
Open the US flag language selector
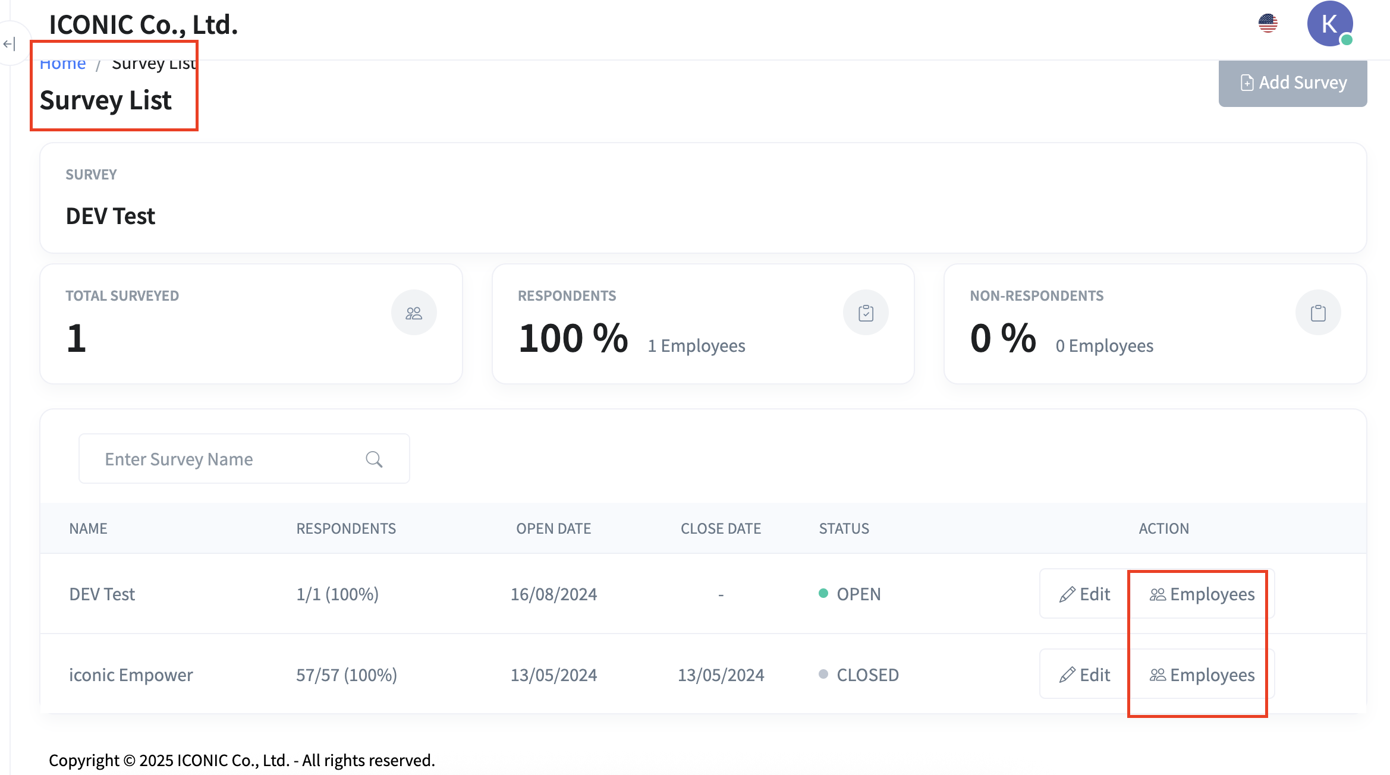point(1268,24)
